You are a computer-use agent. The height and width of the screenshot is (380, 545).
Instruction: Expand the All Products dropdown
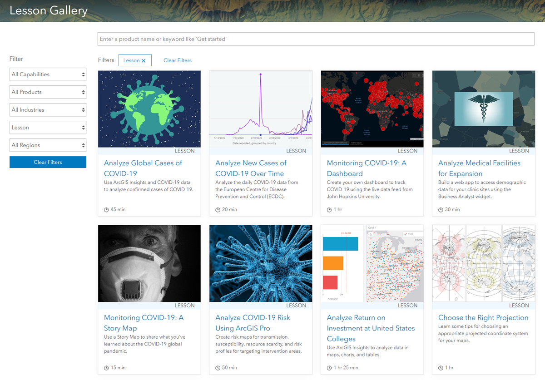click(48, 92)
